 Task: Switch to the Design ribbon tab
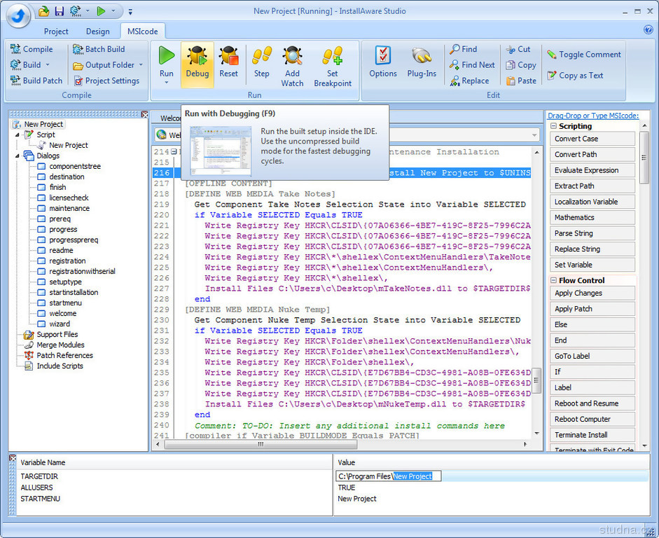tap(97, 32)
